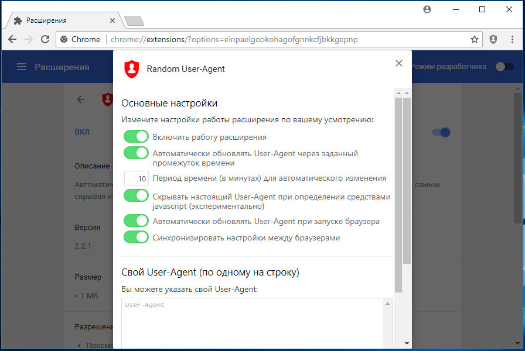Screen dimensions: 525x351
Task: Click the address bar URL
Action: click(x=234, y=39)
